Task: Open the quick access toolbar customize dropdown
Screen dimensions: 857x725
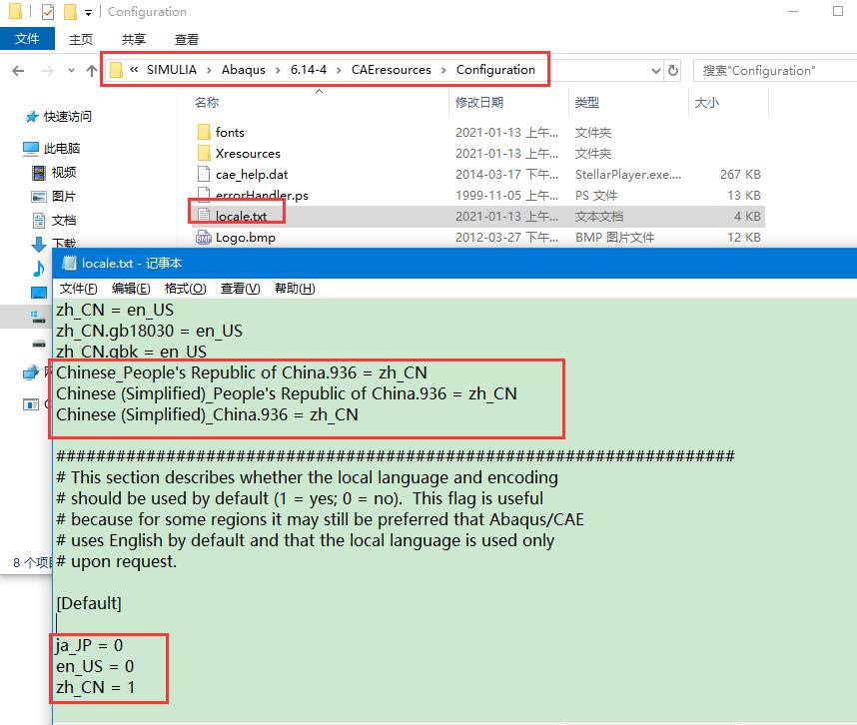Action: tap(89, 12)
